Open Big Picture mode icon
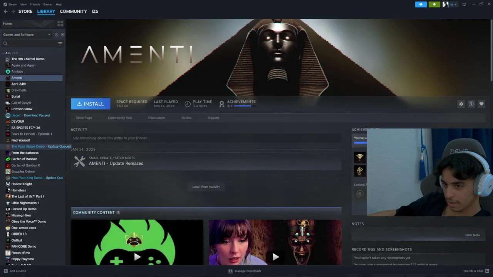The image size is (493, 277). (464, 4)
